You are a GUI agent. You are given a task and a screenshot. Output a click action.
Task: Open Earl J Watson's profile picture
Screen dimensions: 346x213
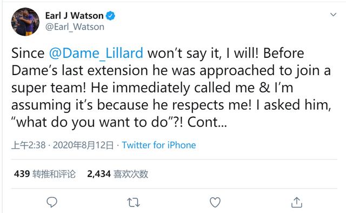(25, 22)
